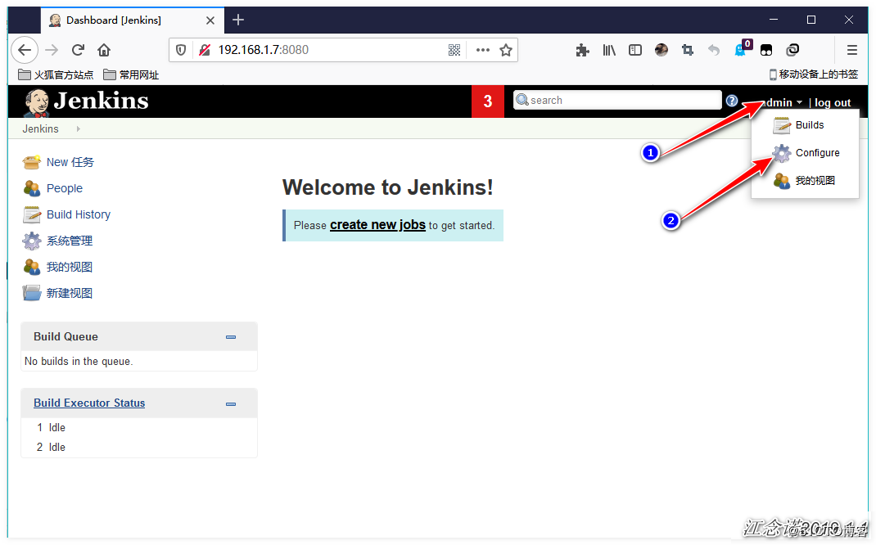The image size is (876, 545).
Task: Open the New 任务 link
Action: [x=70, y=163]
